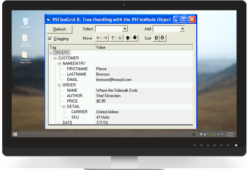Toggle the Dragging checkbox
Screen dimensions: 250x170
point(50,39)
